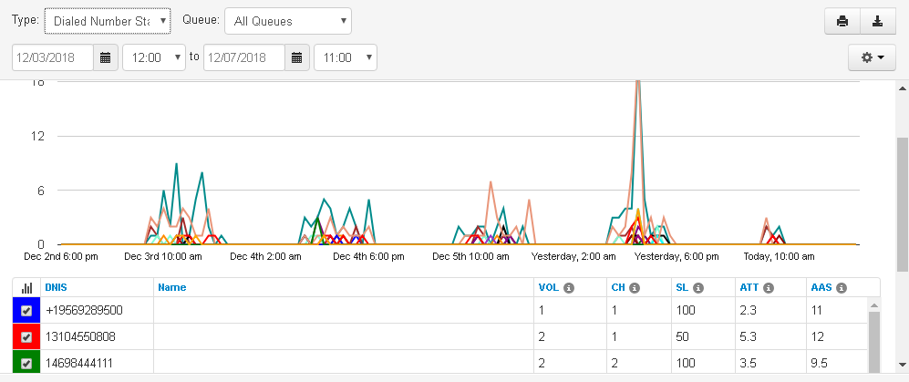Click the chart label Yesterday, 6:00 pm
The image size is (909, 382).
point(677,256)
